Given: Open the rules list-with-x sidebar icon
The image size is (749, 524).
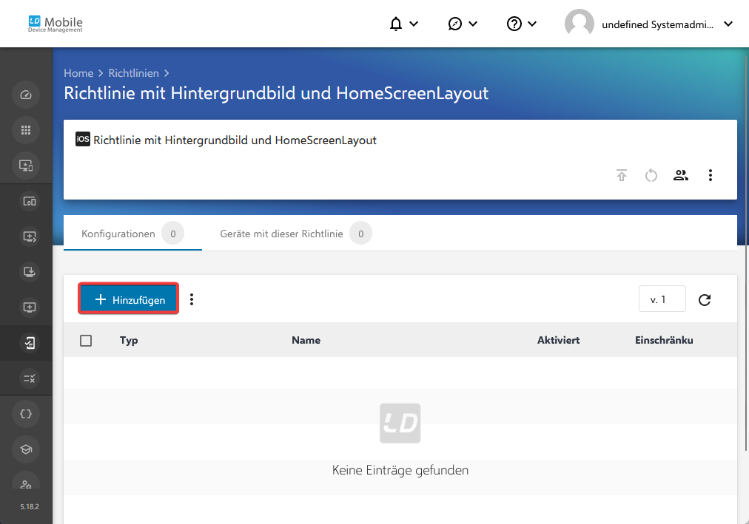Looking at the screenshot, I should (29, 378).
